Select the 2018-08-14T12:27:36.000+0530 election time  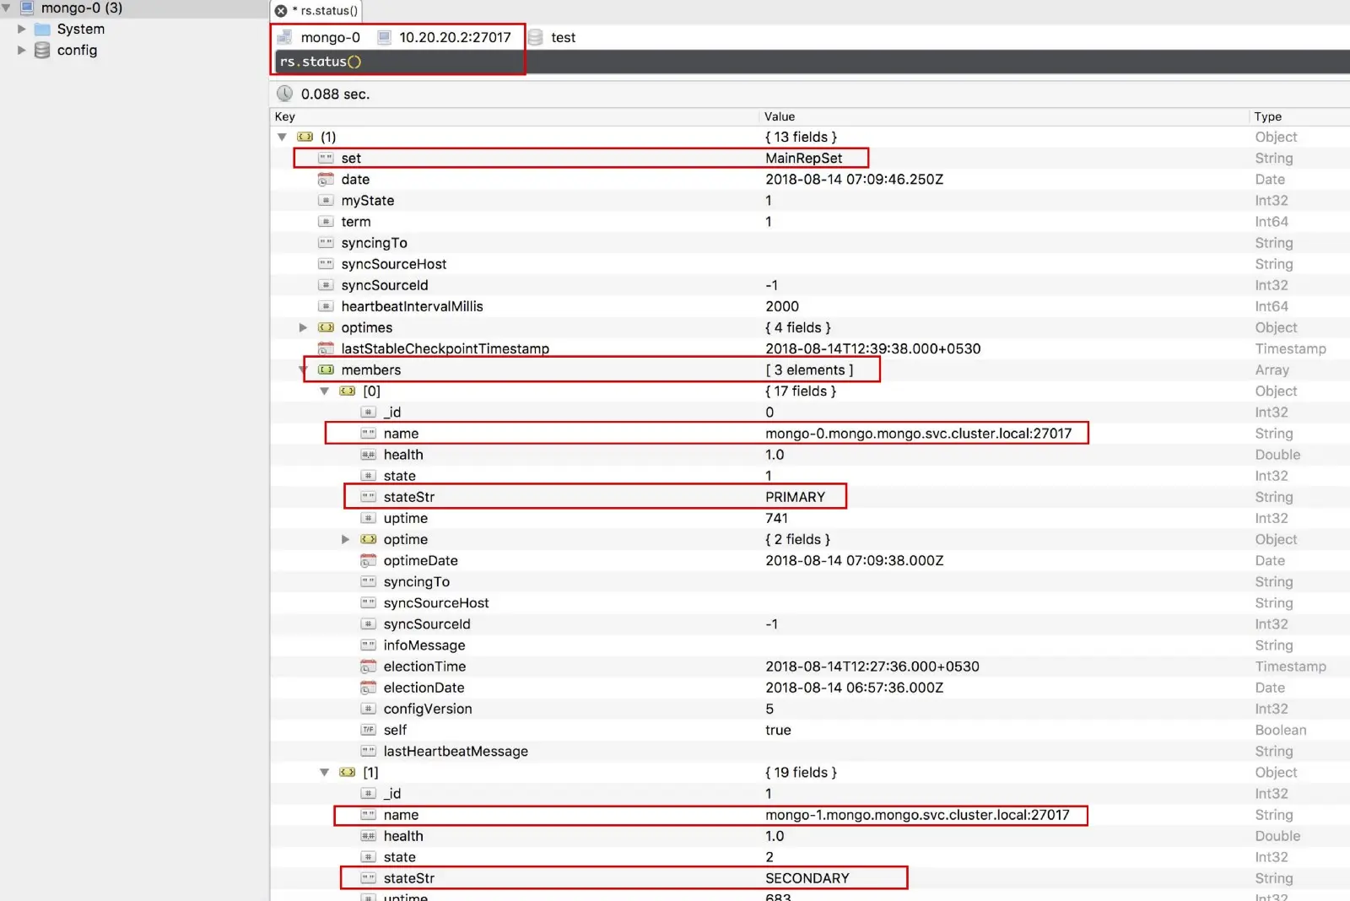pos(872,666)
